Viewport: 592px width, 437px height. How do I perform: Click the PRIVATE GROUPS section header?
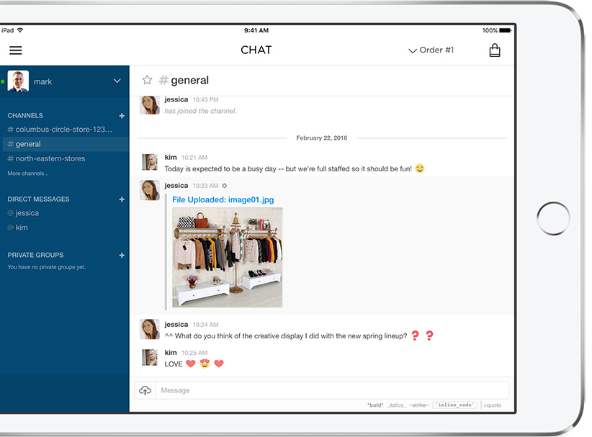click(35, 255)
